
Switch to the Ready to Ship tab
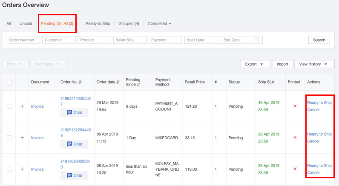[98, 23]
